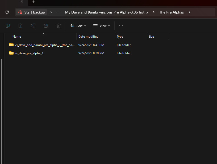217x164 pixels.
Task: Navigate to My Dave and Bambi versions breadcrumb
Action: click(x=107, y=12)
